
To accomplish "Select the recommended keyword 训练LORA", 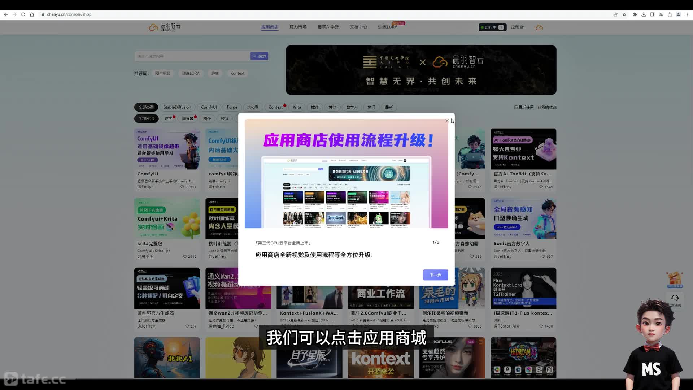I will (191, 73).
